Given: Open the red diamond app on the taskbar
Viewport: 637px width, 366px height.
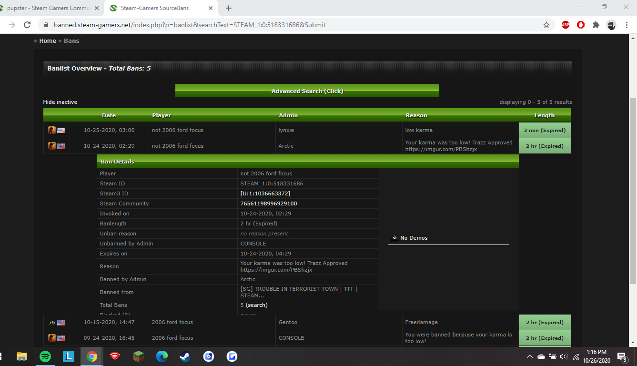Looking at the screenshot, I should [115, 356].
